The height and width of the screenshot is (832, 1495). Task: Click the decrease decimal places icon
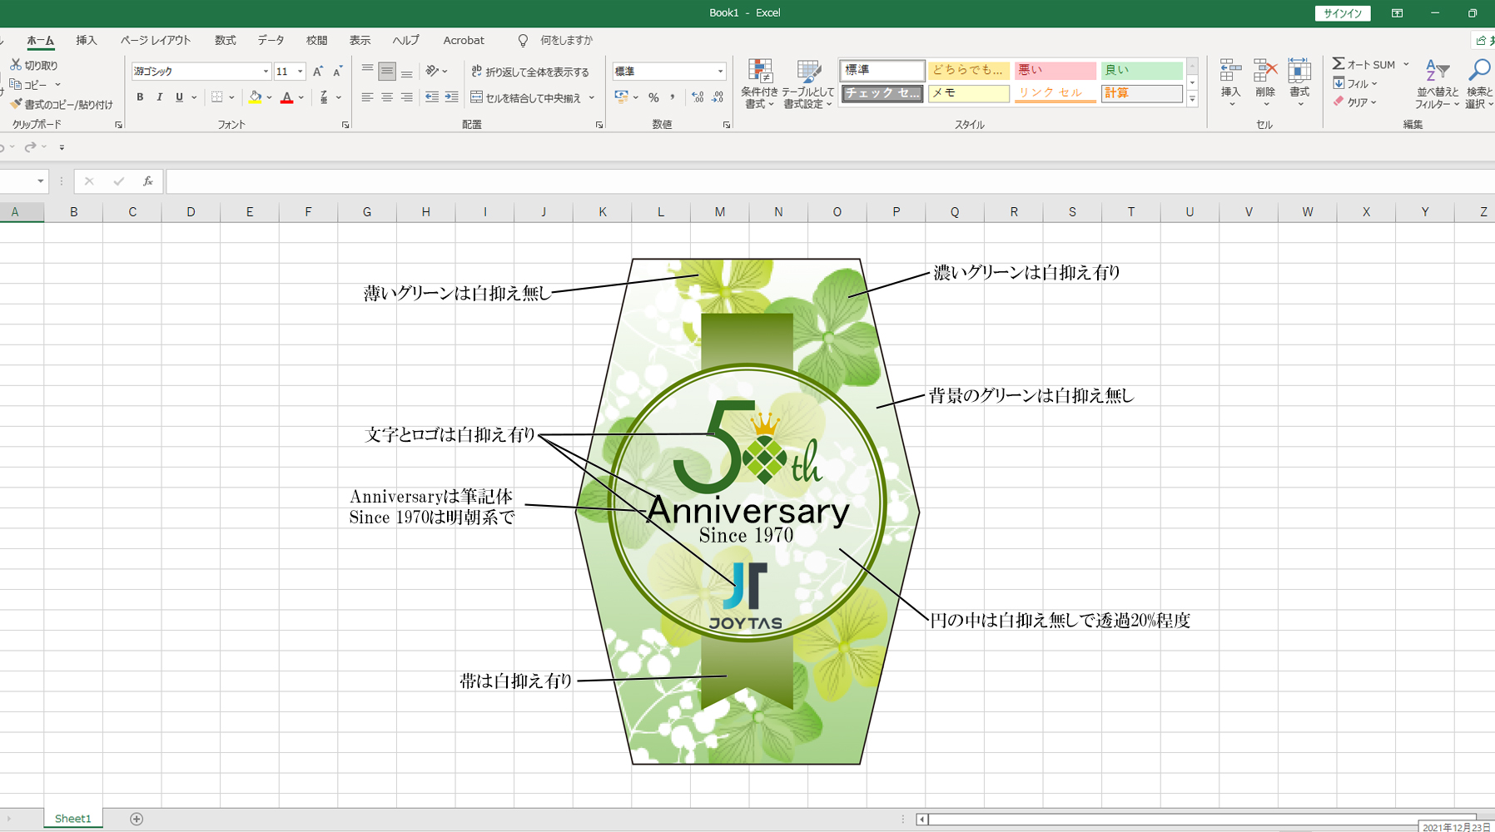(x=718, y=97)
